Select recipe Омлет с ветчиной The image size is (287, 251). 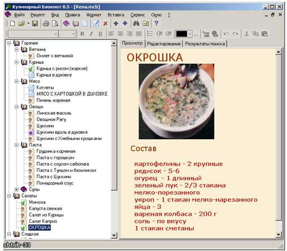pyautogui.click(x=55, y=56)
